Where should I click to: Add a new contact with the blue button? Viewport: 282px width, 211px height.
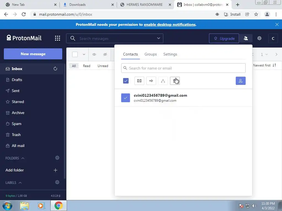240,81
